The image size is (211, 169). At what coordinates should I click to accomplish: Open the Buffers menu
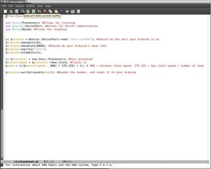pos(31,6)
